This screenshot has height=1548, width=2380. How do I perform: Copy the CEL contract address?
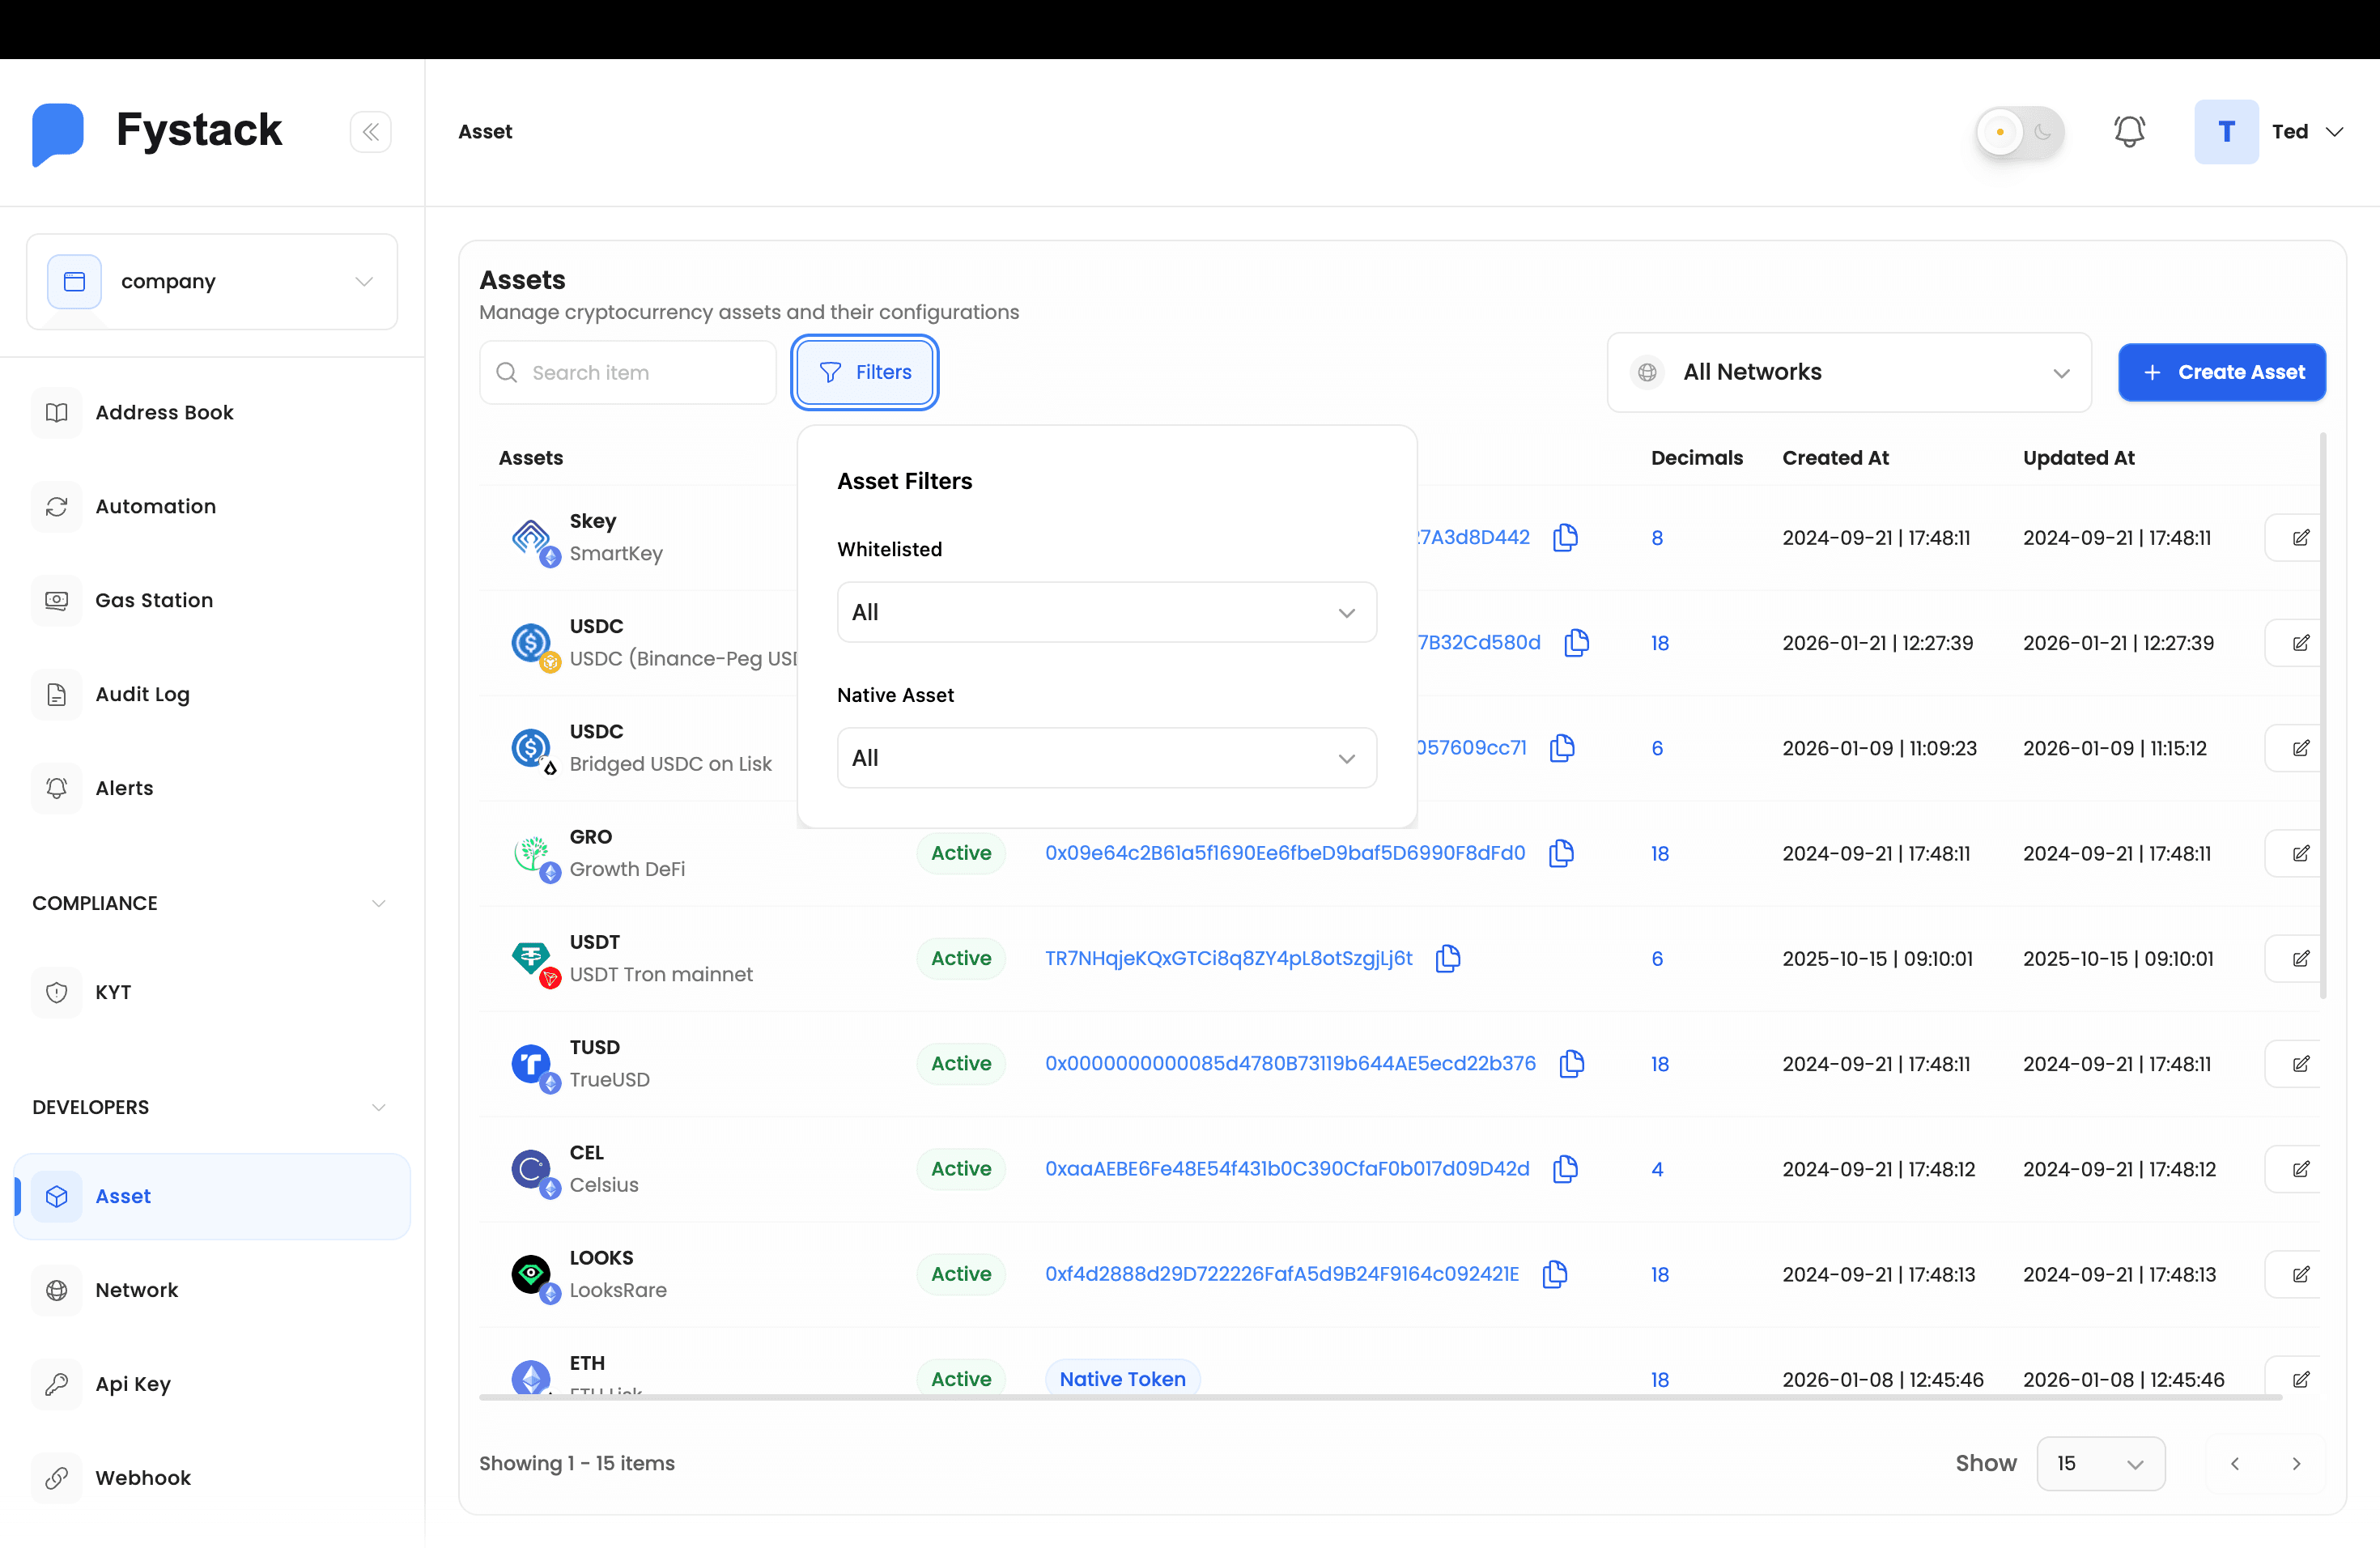coord(1565,1169)
